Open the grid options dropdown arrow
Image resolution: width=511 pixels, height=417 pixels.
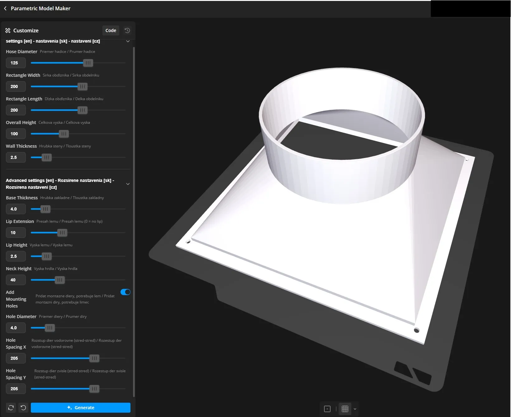point(355,409)
